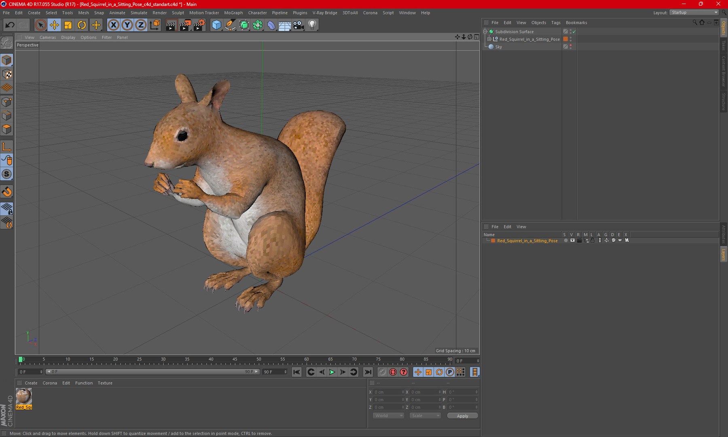728x437 pixels.
Task: Click frame 45 on the timeline ruler
Action: [235, 359]
